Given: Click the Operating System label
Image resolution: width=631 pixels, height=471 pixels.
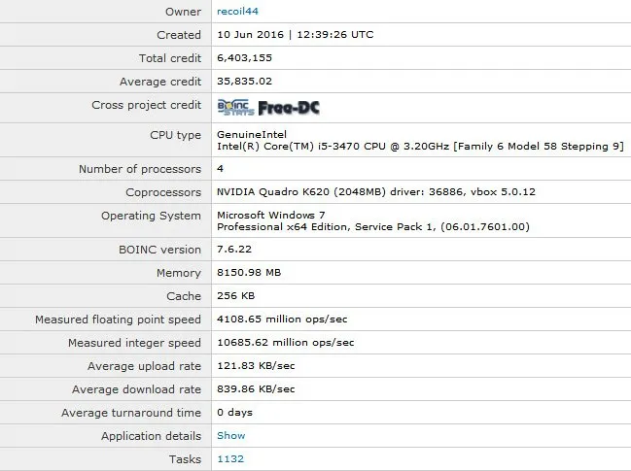Looking at the screenshot, I should 151,216.
